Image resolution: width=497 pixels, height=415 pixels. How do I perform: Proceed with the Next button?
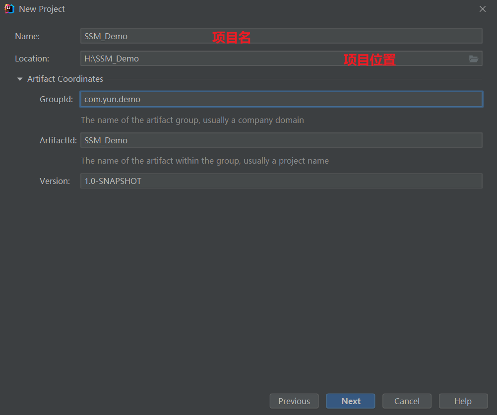coord(351,401)
